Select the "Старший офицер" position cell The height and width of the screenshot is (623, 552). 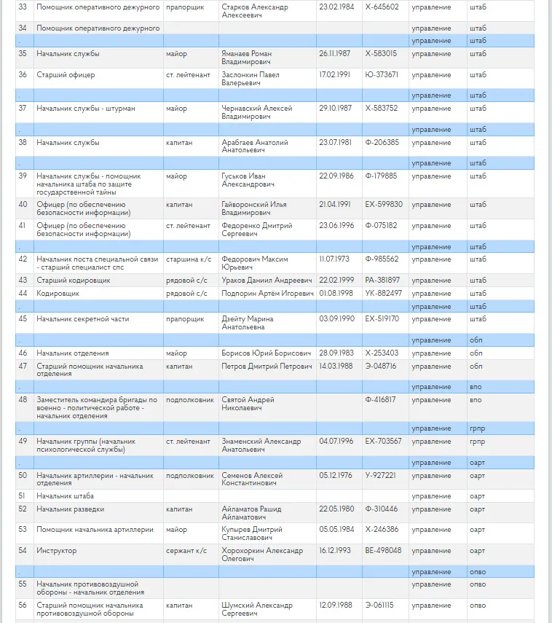coord(66,74)
